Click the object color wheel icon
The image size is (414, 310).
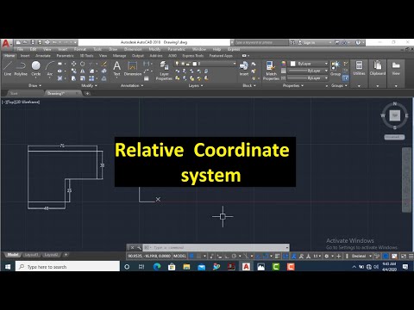click(284, 64)
